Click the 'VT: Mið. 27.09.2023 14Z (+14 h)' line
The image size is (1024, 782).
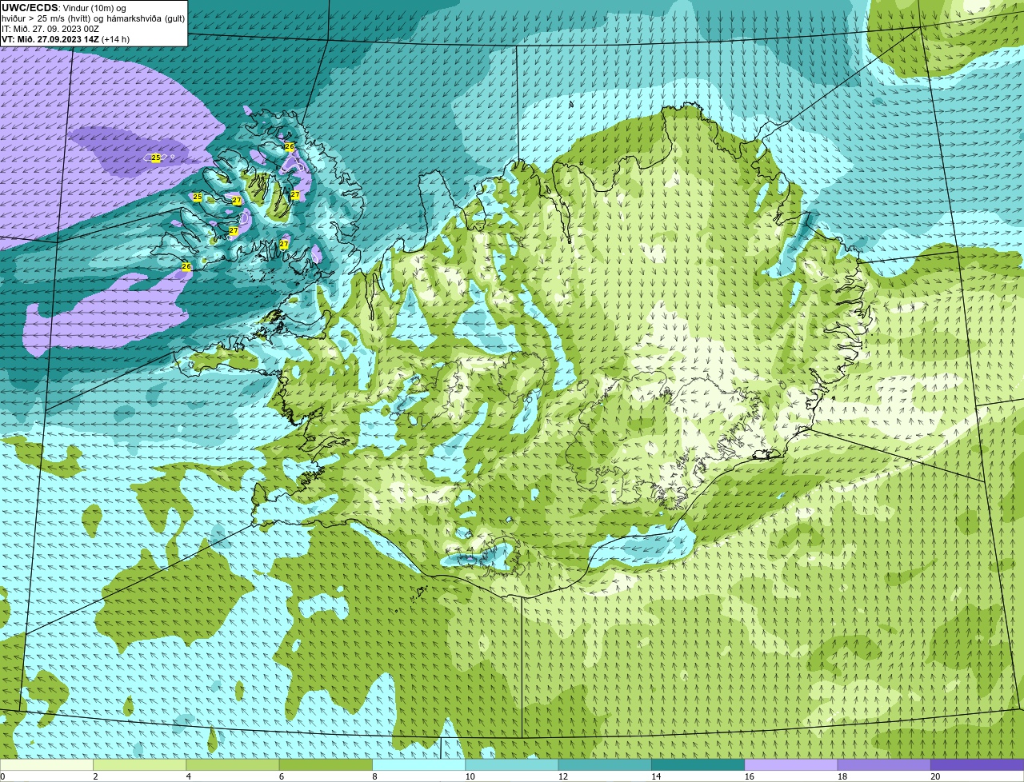click(66, 39)
